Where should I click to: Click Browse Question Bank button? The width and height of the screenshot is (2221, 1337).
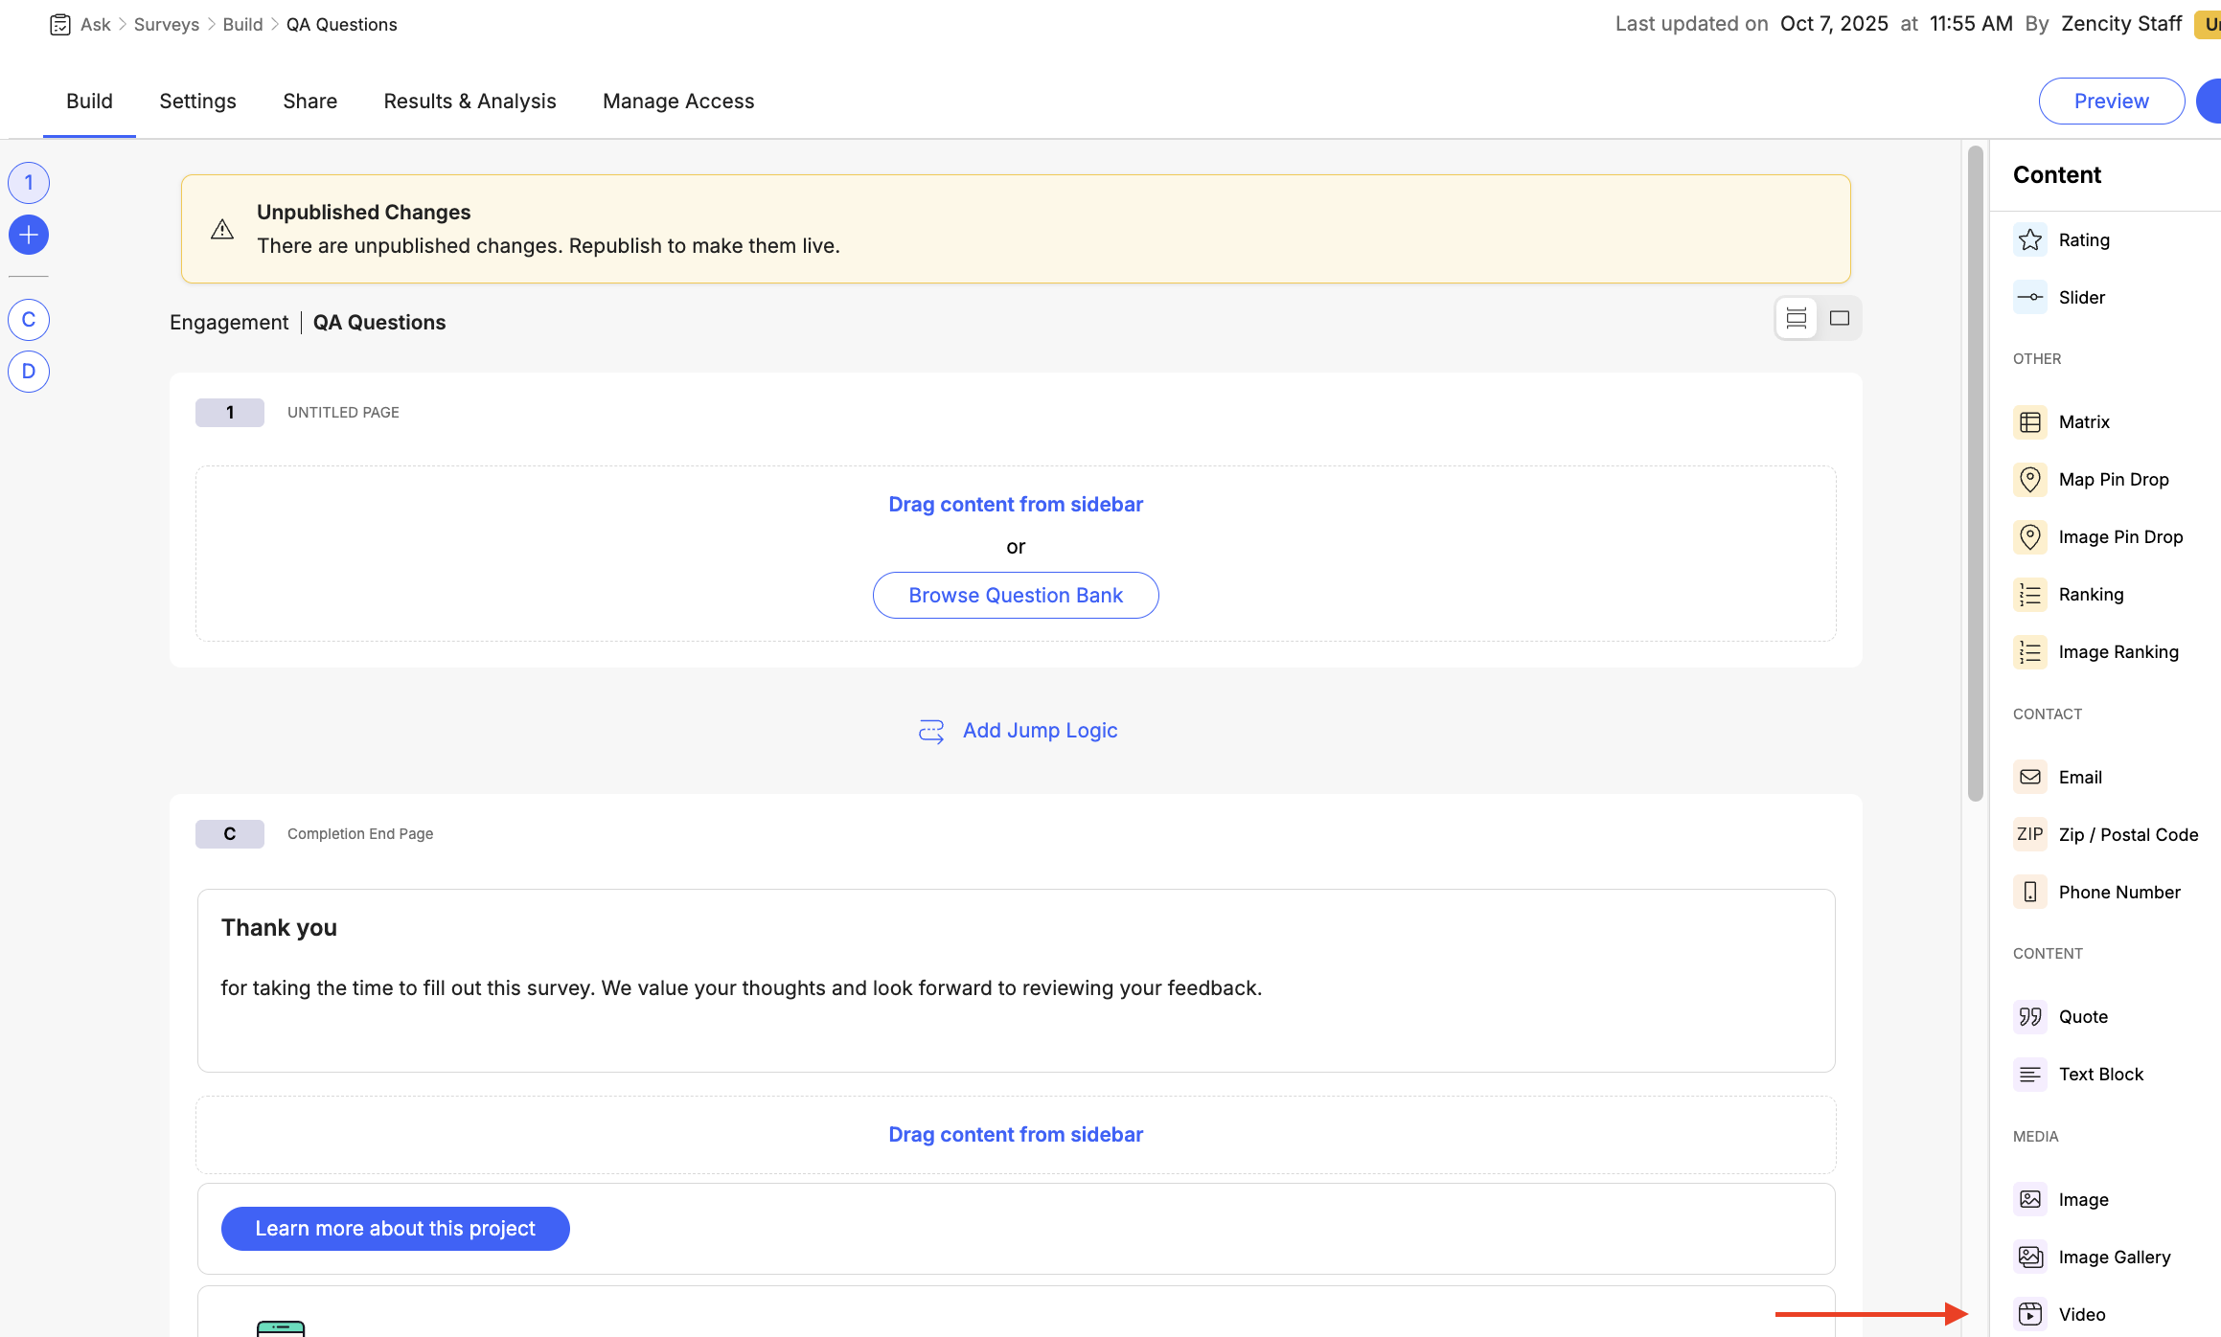pyautogui.click(x=1015, y=596)
